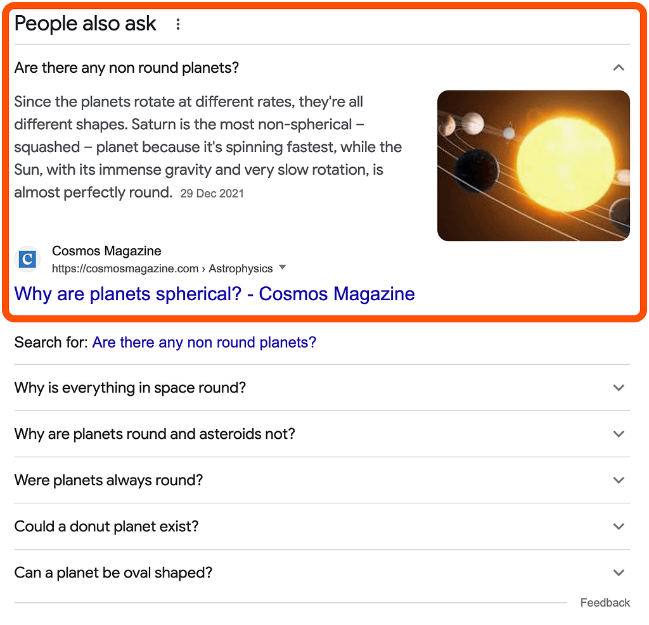The image size is (649, 625).
Task: Click the Feedback link
Action: [x=605, y=602]
